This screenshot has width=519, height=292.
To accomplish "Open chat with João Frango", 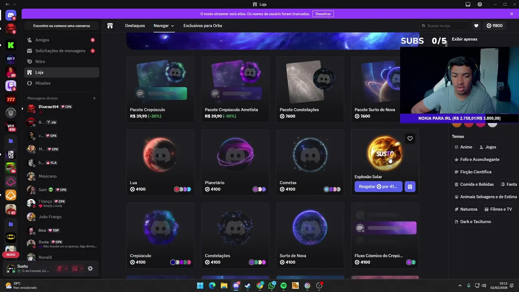I will click(62, 217).
